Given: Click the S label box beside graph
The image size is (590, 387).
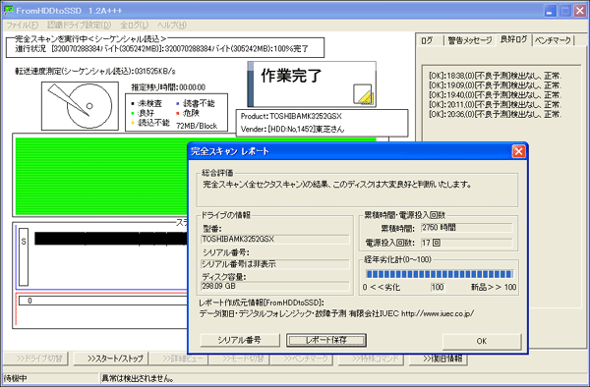Looking at the screenshot, I should [x=24, y=256].
